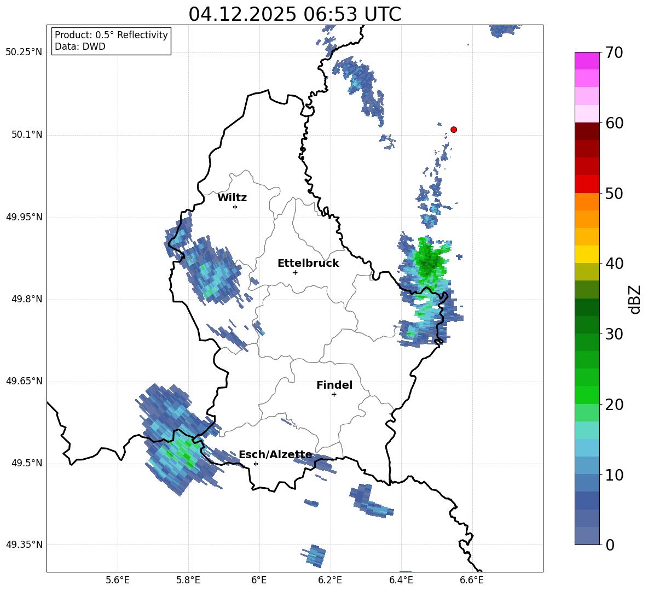Click the 6°E longitude label
648x591 pixels.
pyautogui.click(x=259, y=580)
